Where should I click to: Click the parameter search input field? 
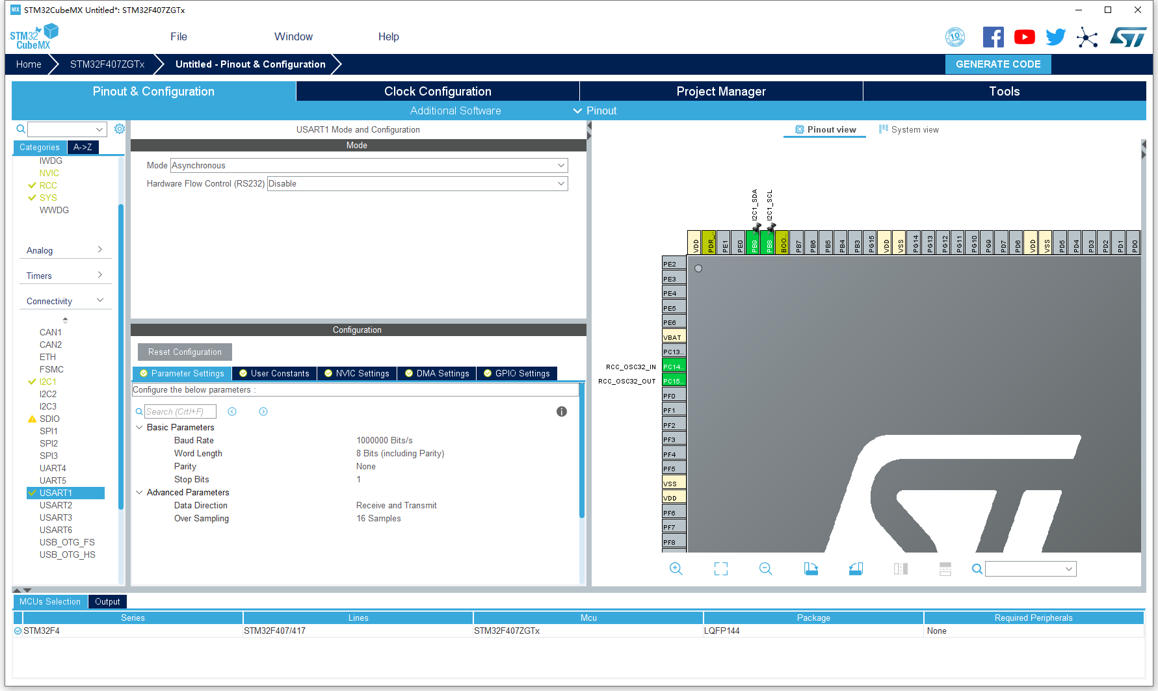coord(180,411)
